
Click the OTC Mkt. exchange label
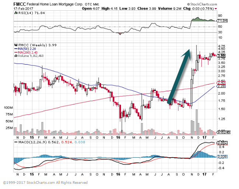click(x=92, y=4)
